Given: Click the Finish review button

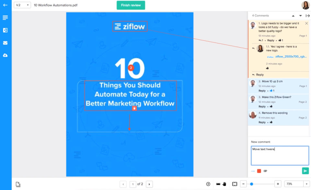Looking at the screenshot, I should coord(131,5).
